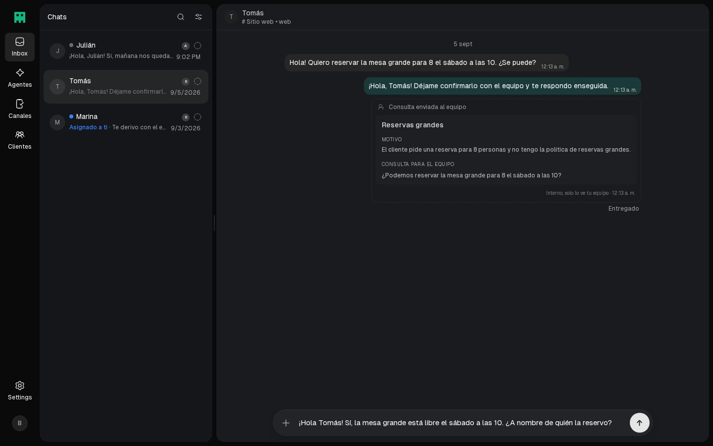
Task: Open the conversation with Marina
Action: coord(126,122)
